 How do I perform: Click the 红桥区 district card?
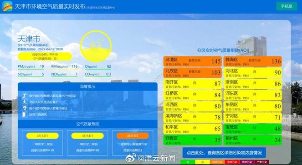click(x=193, y=95)
